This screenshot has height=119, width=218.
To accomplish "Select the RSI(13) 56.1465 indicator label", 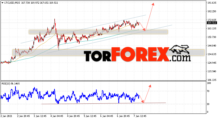I will point(11,84).
